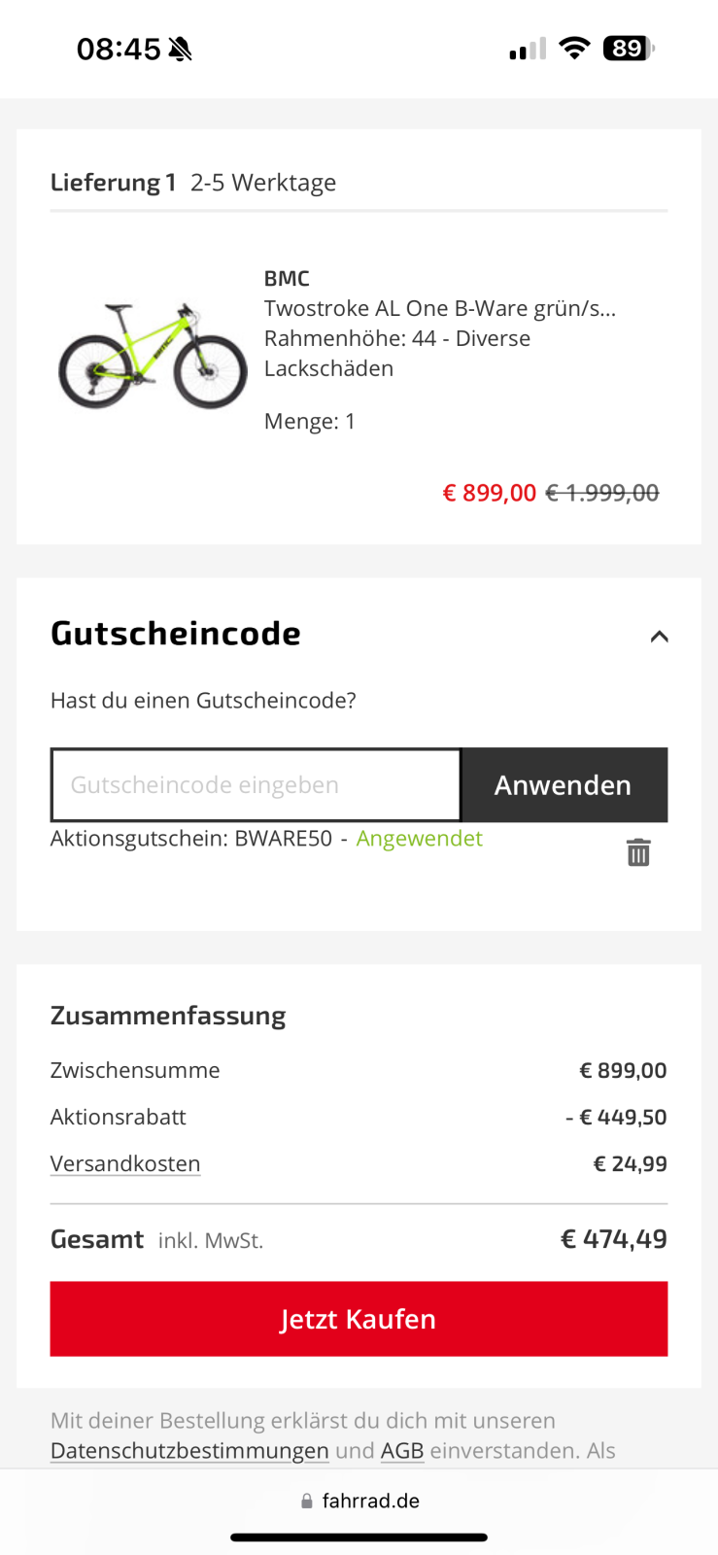This screenshot has width=718, height=1555.
Task: Tap the BMC bike product thumbnail
Action: tap(153, 356)
